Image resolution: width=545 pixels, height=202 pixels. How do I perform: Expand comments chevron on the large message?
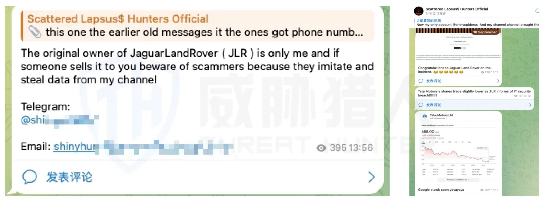(371, 177)
